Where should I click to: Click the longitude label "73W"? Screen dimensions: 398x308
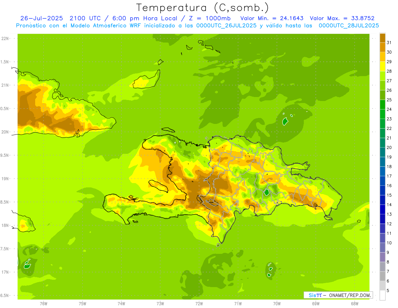point(160,303)
